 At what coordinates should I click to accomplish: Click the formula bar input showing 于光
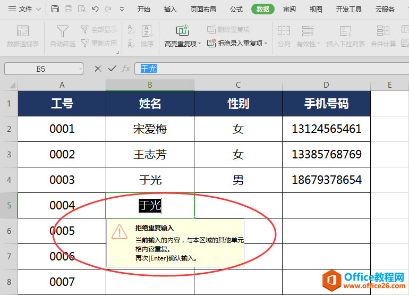coord(266,69)
